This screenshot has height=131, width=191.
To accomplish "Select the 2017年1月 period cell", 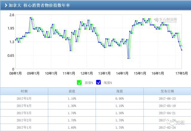I will pos(24,127).
